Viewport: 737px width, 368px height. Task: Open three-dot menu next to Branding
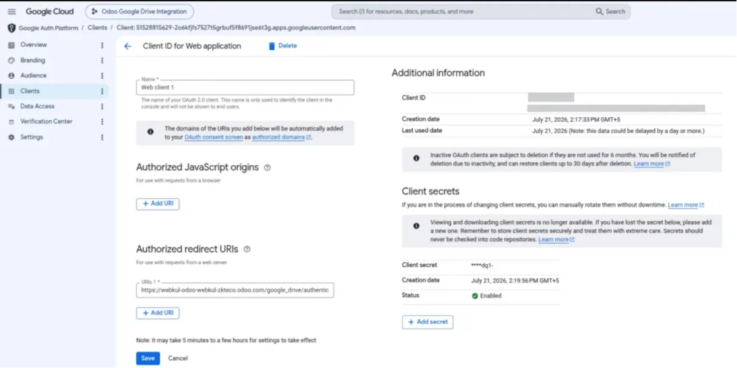(102, 60)
